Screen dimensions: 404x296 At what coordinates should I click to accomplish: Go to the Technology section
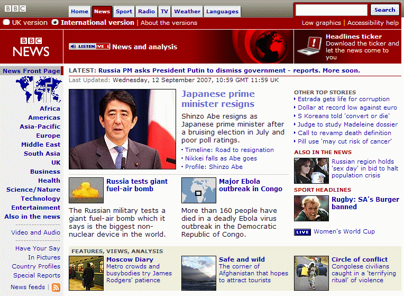point(40,199)
